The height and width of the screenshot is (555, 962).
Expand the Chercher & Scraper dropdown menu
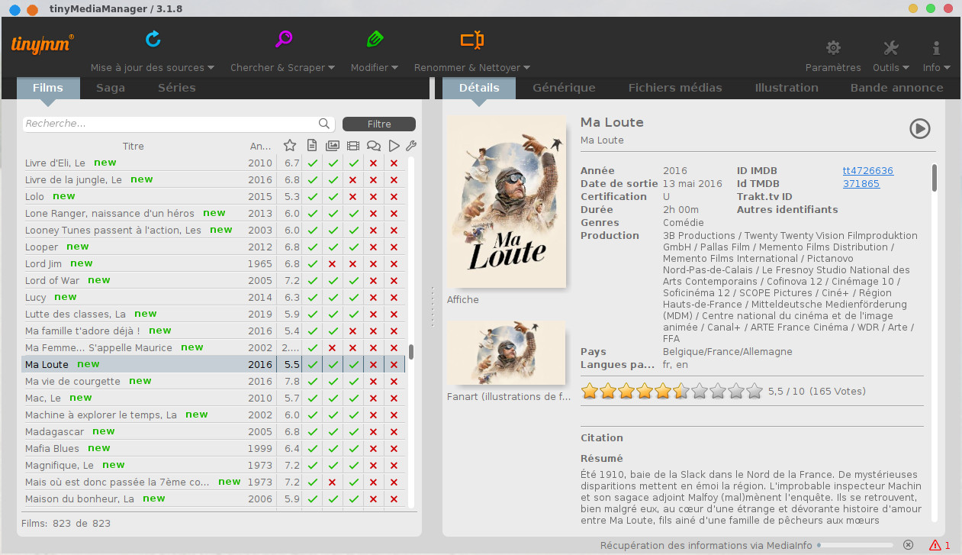tap(283, 67)
